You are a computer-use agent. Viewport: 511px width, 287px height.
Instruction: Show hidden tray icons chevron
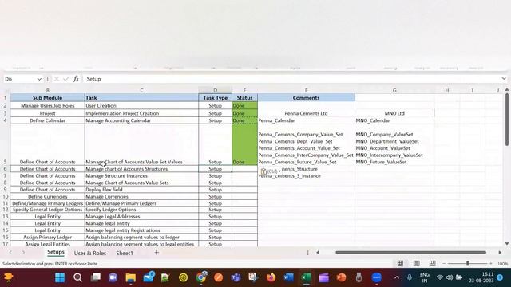click(x=397, y=277)
